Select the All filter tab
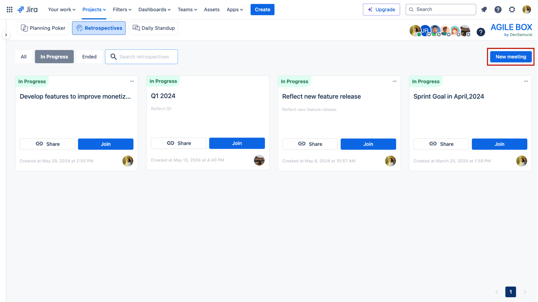Screen dimensions: 538x302 [24, 56]
